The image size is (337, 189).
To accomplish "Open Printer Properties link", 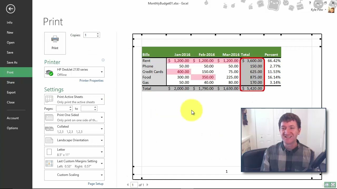I will pyautogui.click(x=91, y=81).
